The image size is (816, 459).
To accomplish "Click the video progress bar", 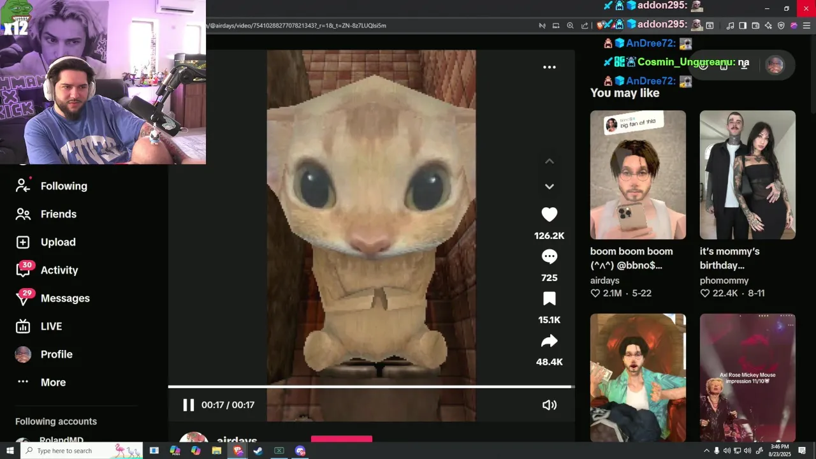I will [x=371, y=386].
